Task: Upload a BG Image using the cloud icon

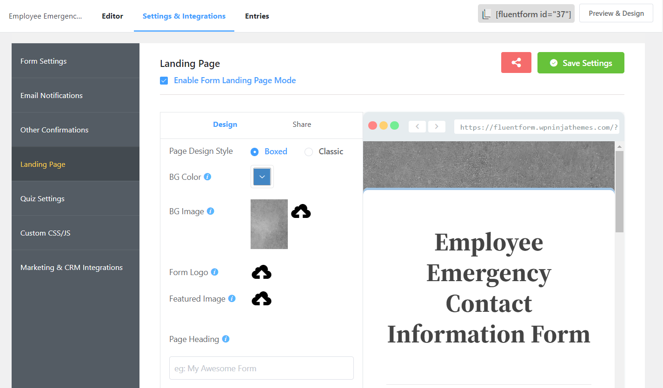Action: [300, 211]
